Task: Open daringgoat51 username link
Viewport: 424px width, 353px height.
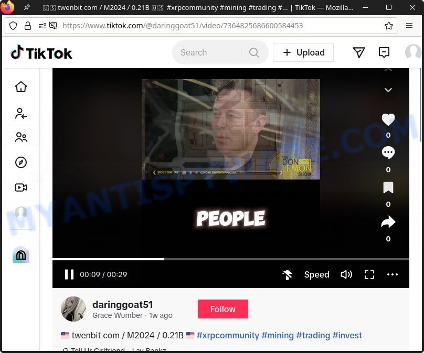Action: pos(122,304)
